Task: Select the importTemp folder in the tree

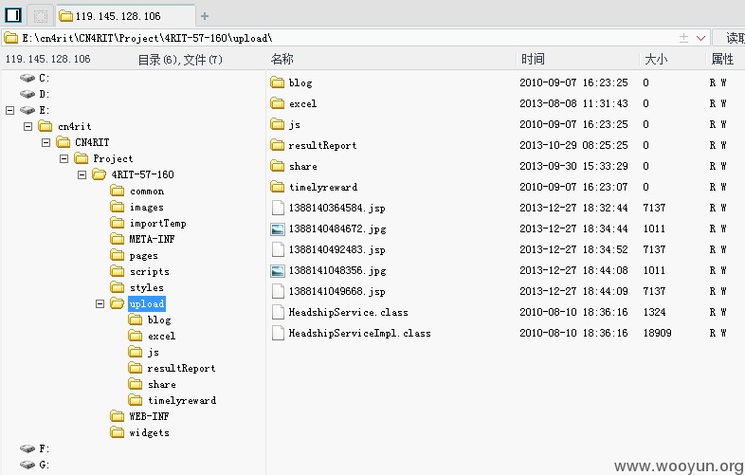Action: [157, 223]
